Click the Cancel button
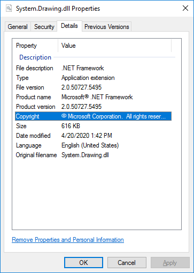This screenshot has width=194, height=273. coord(127,263)
